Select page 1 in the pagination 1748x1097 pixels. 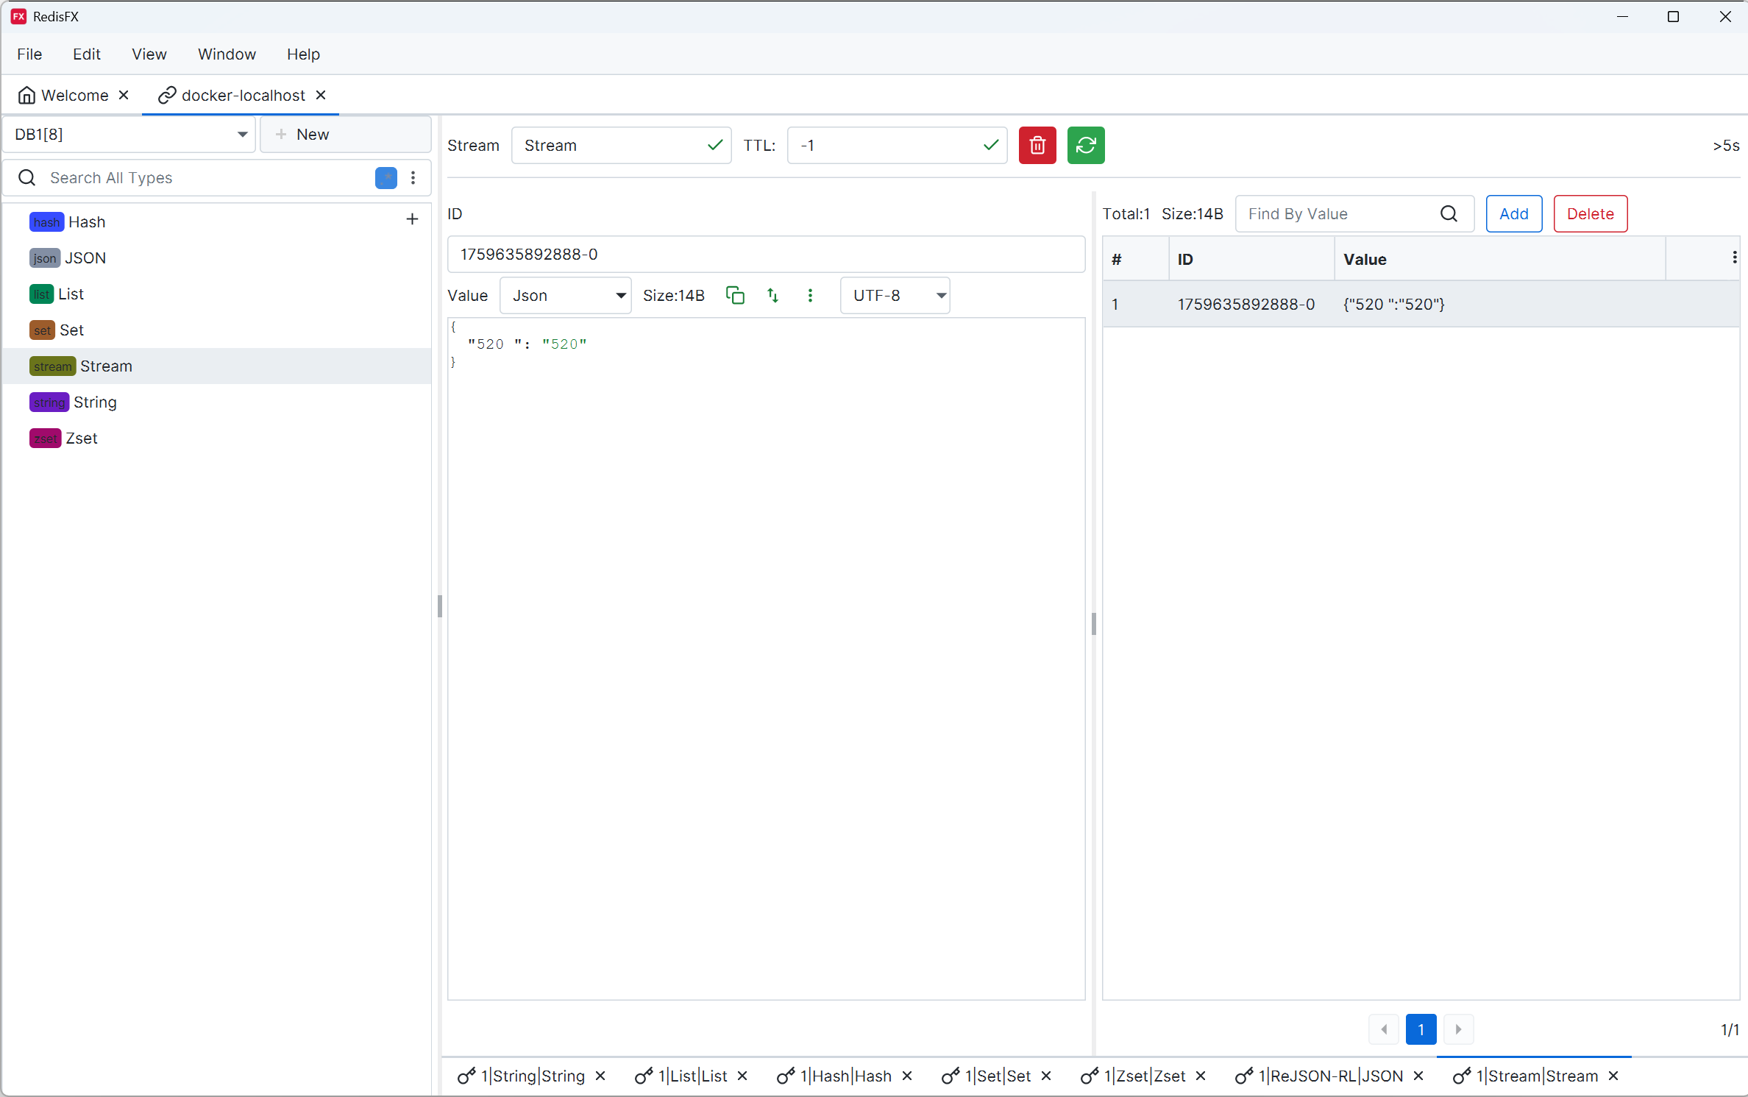pos(1420,1029)
